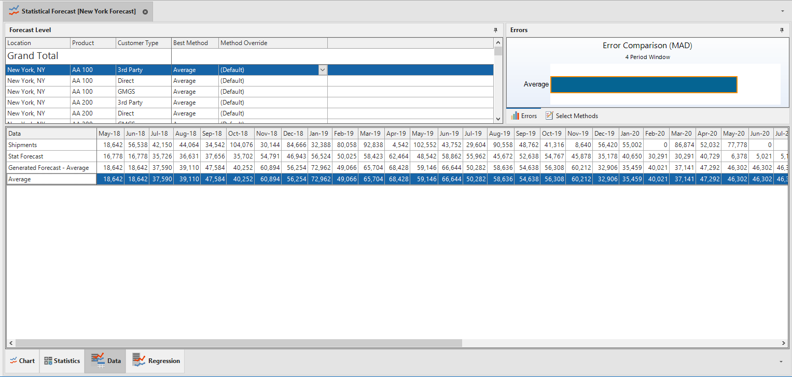Click Shipments value 8,640 in Nov-19

579,145
